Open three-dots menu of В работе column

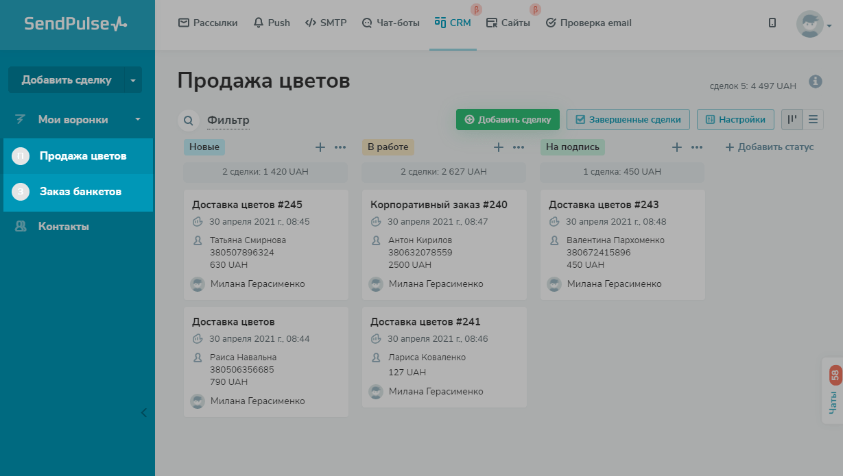519,147
